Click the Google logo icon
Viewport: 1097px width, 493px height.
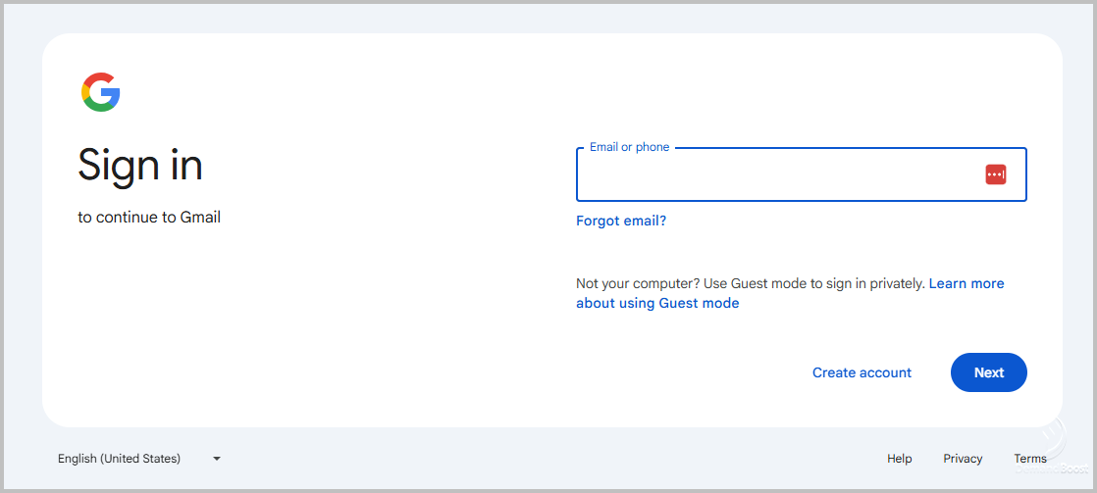(100, 92)
